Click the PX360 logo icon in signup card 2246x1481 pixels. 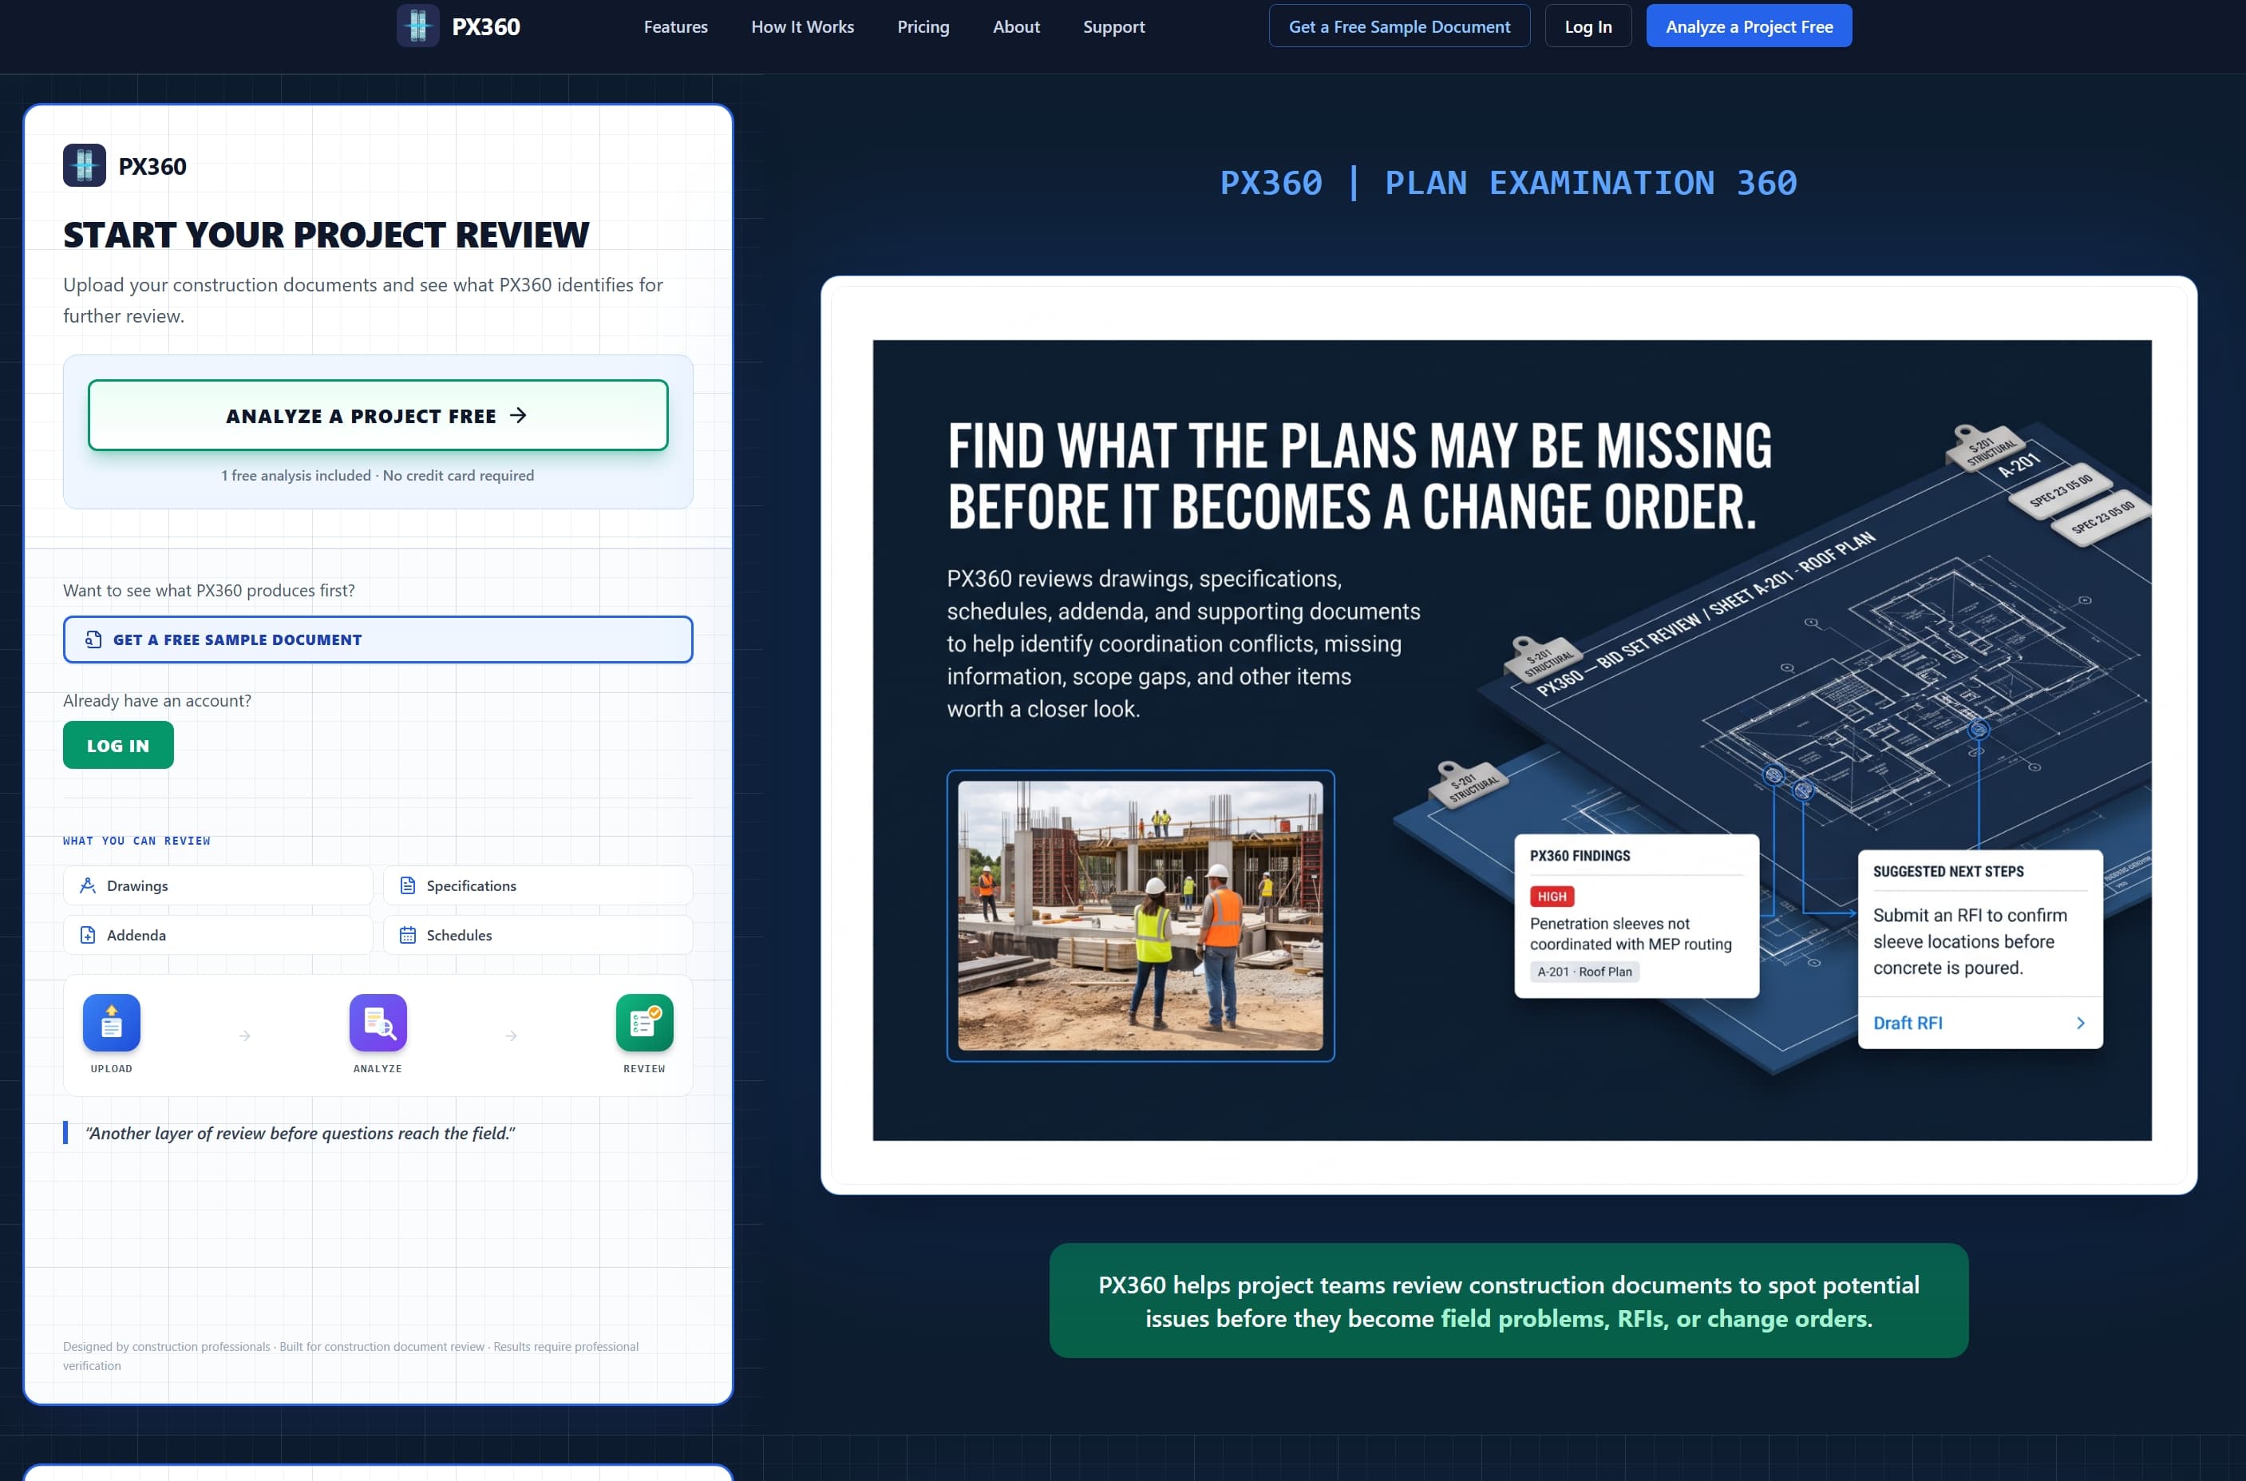[84, 165]
